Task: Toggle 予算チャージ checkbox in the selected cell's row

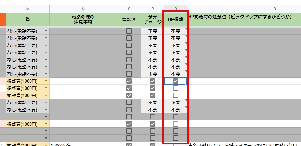Action: [x=152, y=81]
